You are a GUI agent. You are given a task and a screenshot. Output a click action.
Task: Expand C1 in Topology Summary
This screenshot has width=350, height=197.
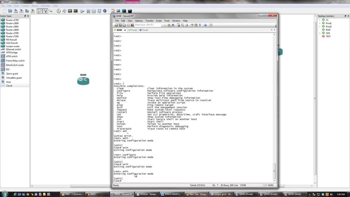(320, 20)
